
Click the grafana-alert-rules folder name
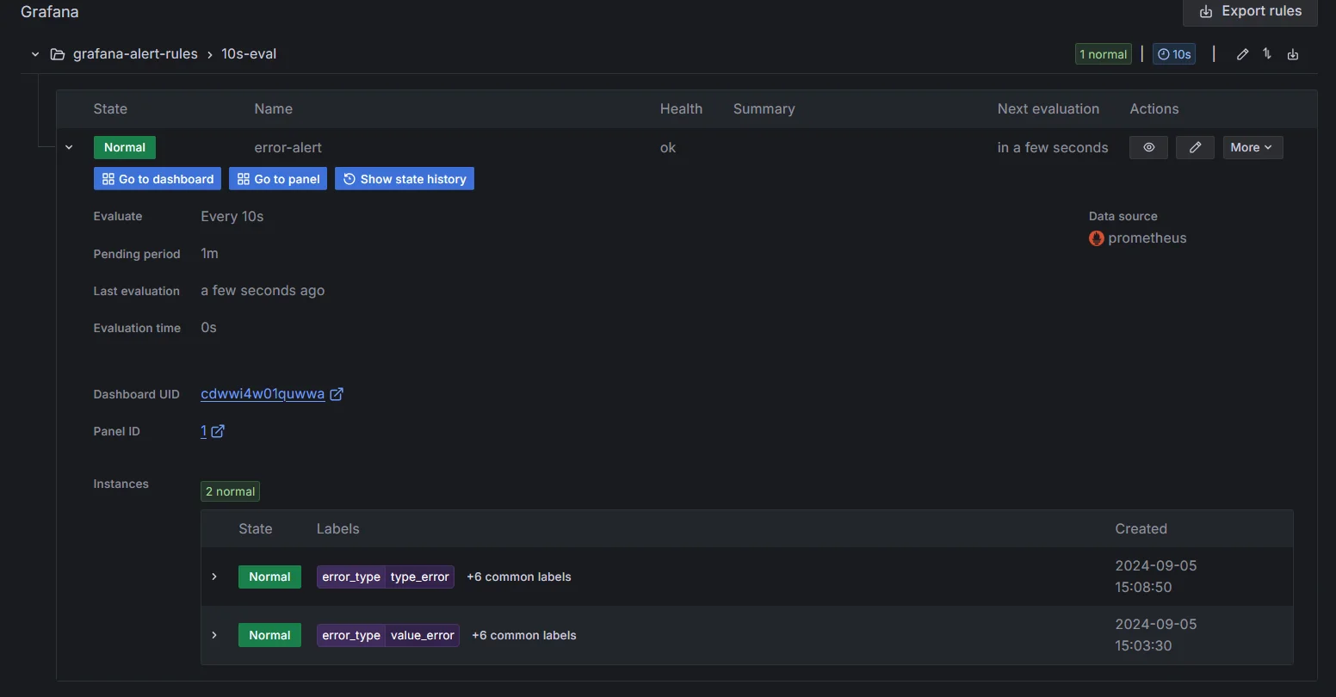click(135, 53)
